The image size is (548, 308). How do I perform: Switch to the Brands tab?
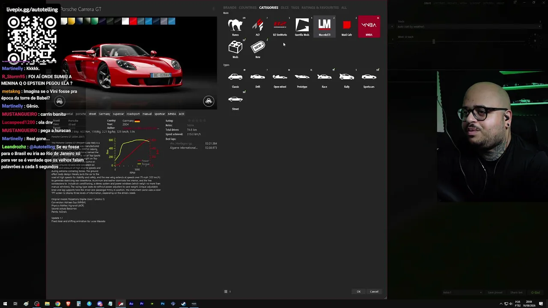(229, 8)
